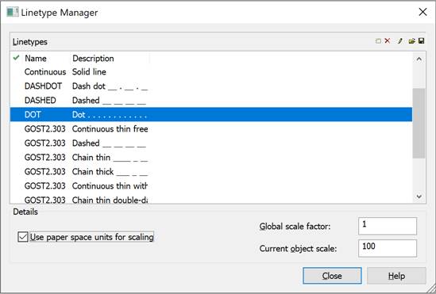This screenshot has width=436, height=294.
Task: Click the pencil edit linetype icon
Action: [399, 41]
